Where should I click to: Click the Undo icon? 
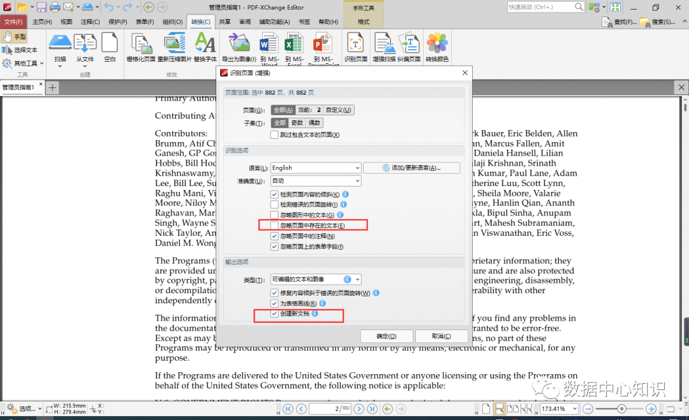pyautogui.click(x=108, y=7)
